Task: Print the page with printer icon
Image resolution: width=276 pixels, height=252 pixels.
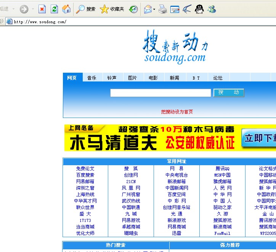Action: click(163, 9)
